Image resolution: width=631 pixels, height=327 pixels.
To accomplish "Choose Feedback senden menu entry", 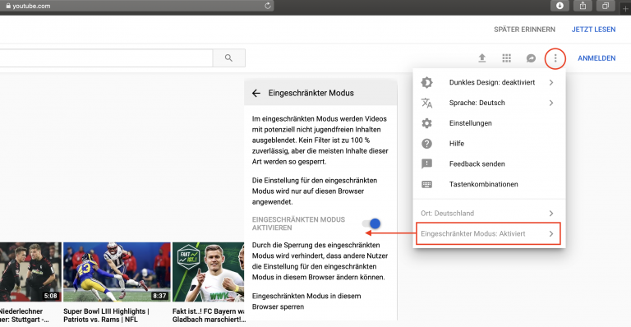I will pyautogui.click(x=489, y=163).
